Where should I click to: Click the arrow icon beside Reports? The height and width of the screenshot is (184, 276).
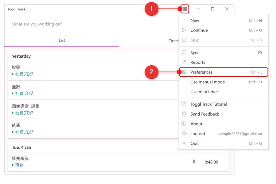(184, 62)
